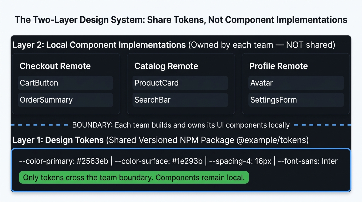Image resolution: width=362 pixels, height=202 pixels.
Task: Click the "Profile Remote" card heading
Action: click(278, 66)
